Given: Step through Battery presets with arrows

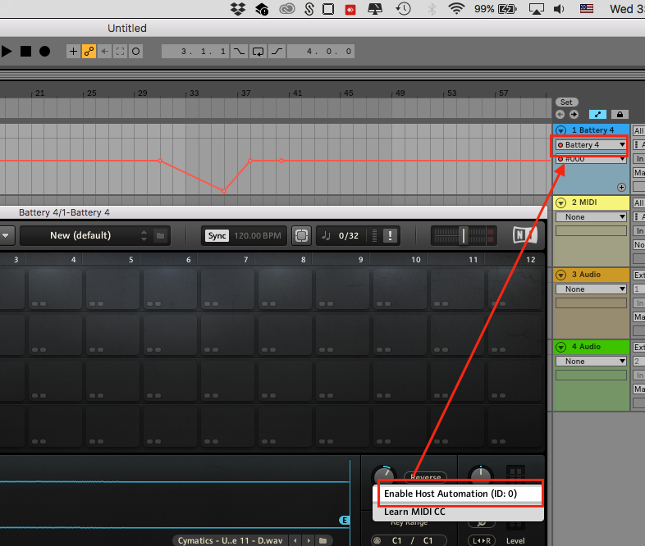Looking at the screenshot, I should point(144,235).
